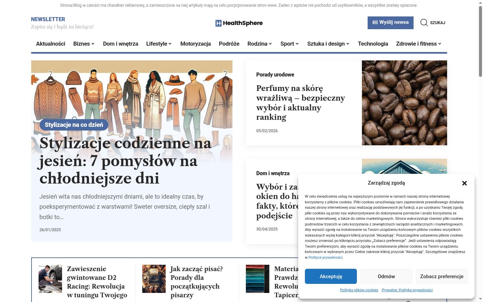Screen dimensions: 483x302
Task: Click the Jesień wita nas excerpt text
Action: coord(125,207)
